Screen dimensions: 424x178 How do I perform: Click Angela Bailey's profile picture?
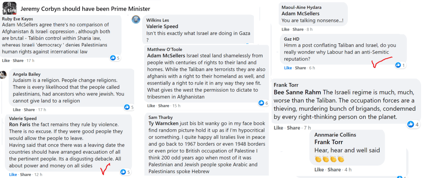[x=3, y=75]
